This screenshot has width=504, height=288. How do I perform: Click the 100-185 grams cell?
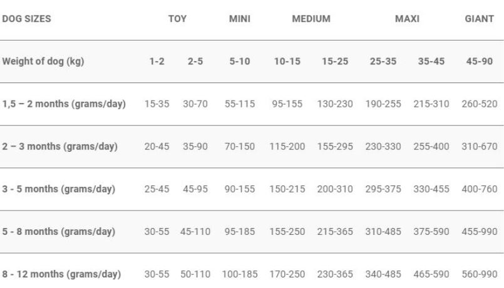point(239,274)
